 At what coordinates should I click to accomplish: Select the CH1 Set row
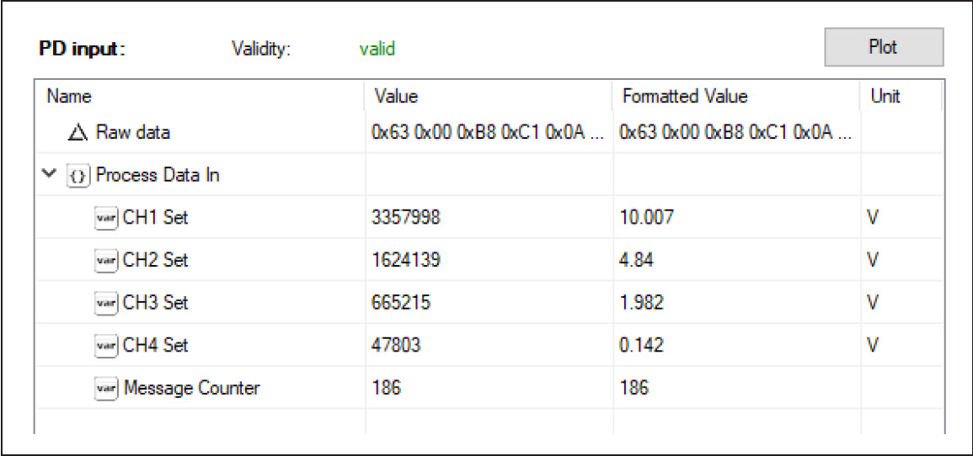(x=487, y=217)
